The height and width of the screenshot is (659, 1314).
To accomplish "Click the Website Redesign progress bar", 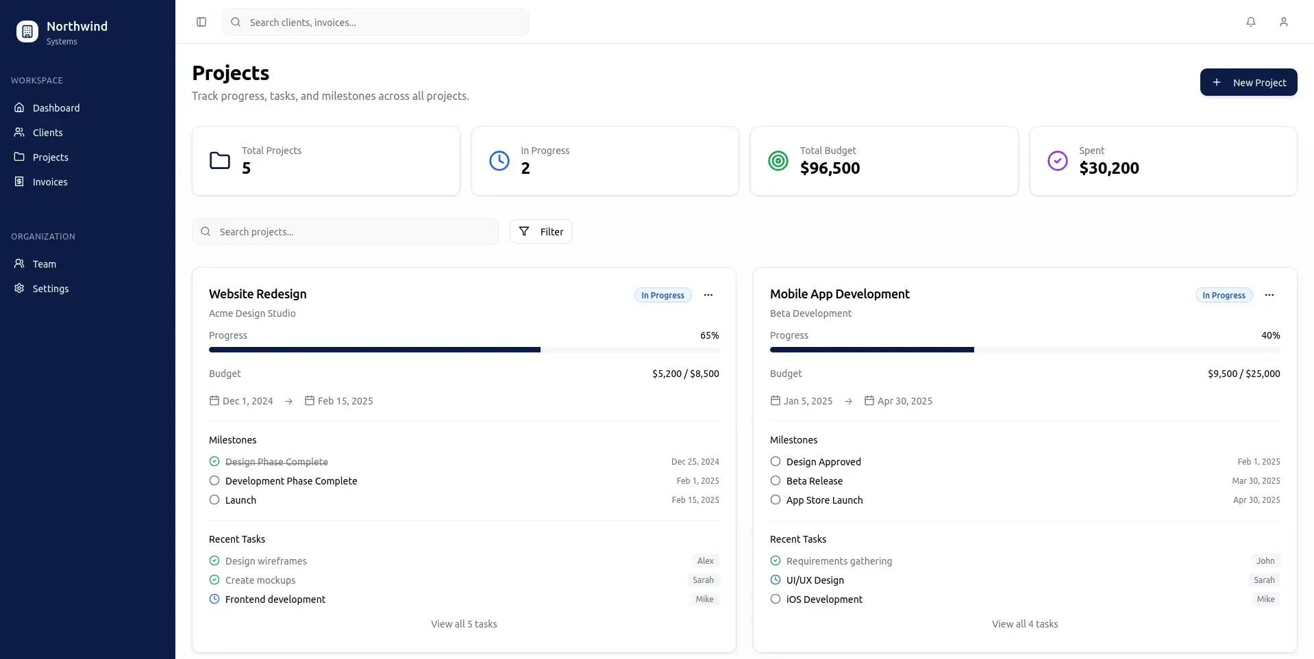I will [464, 349].
